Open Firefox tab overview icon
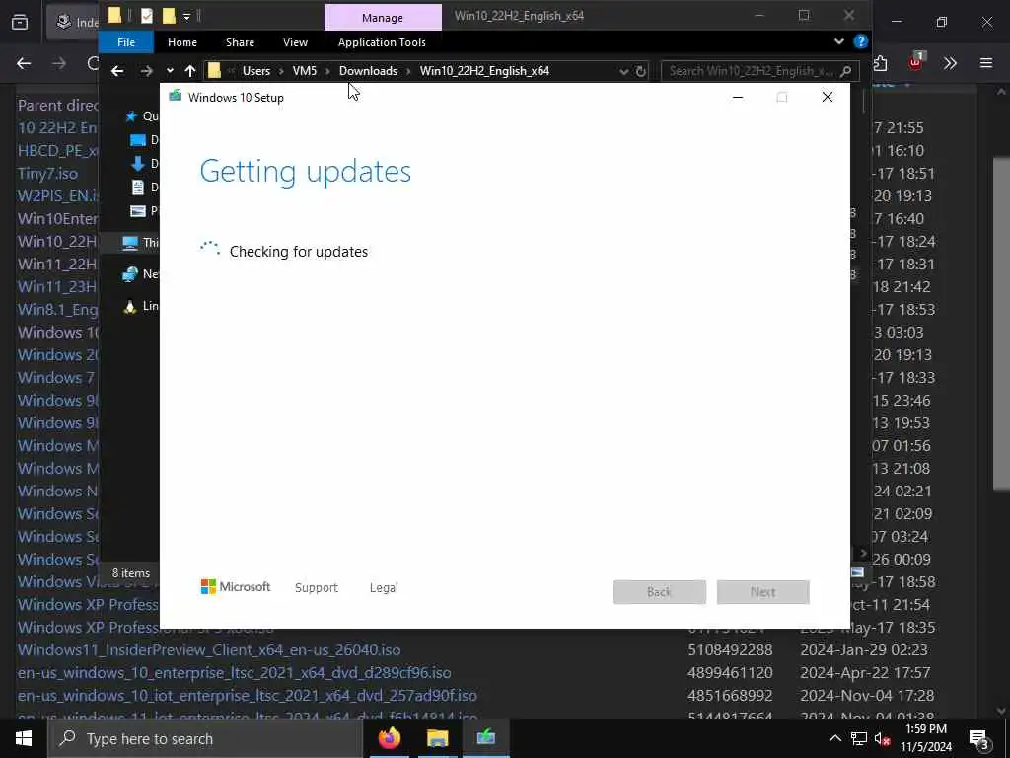This screenshot has width=1010, height=758. tap(20, 22)
